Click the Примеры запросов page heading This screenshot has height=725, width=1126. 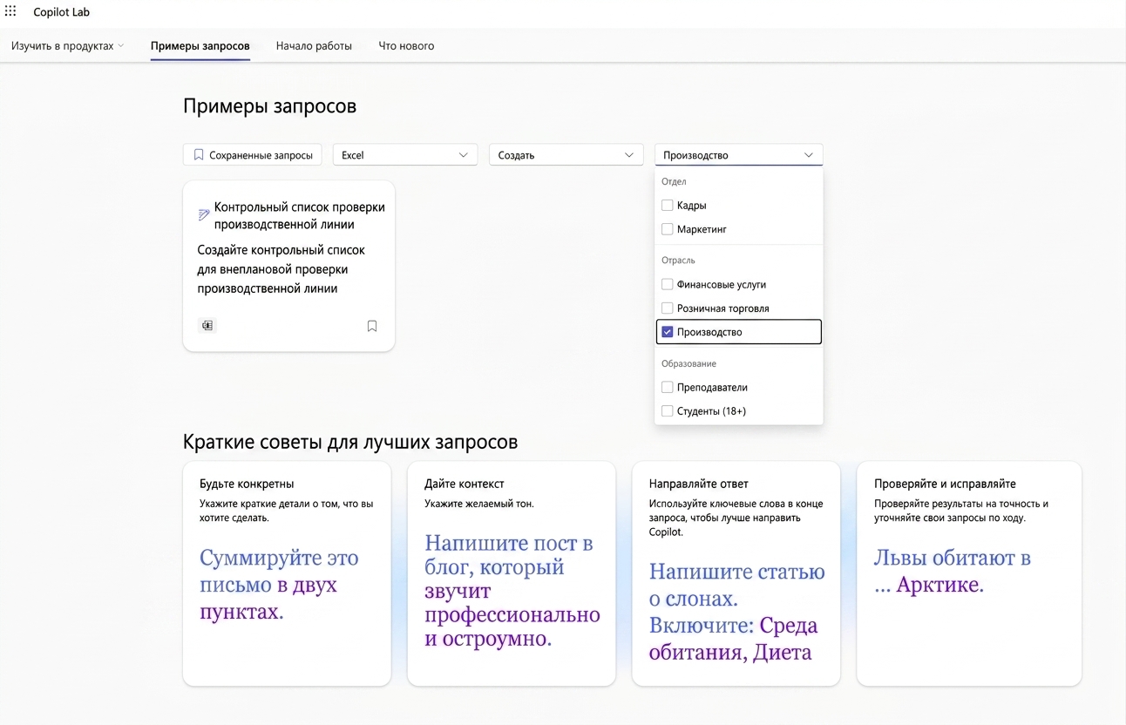pos(269,106)
